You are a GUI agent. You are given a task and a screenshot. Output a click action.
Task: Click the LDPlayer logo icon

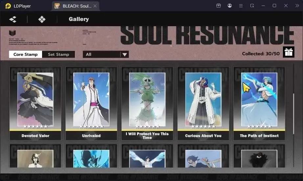(8, 6)
